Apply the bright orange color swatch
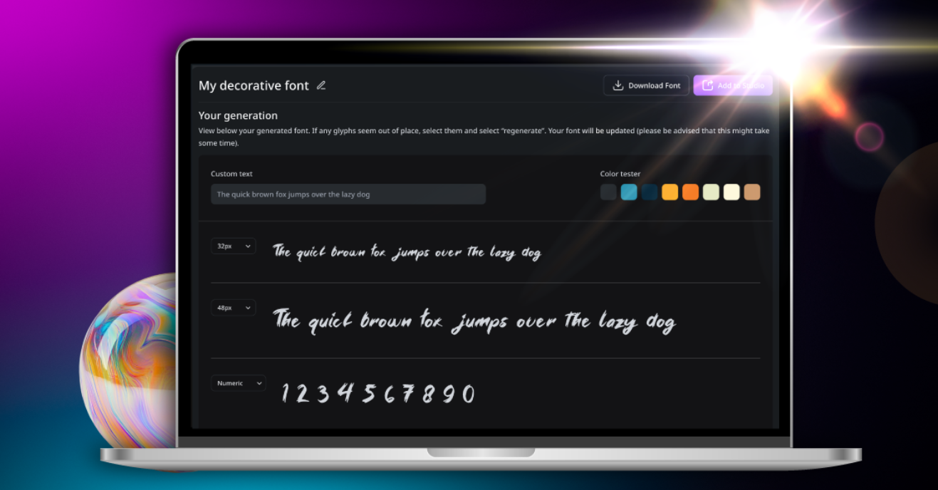The width and height of the screenshot is (938, 490). pyautogui.click(x=690, y=192)
